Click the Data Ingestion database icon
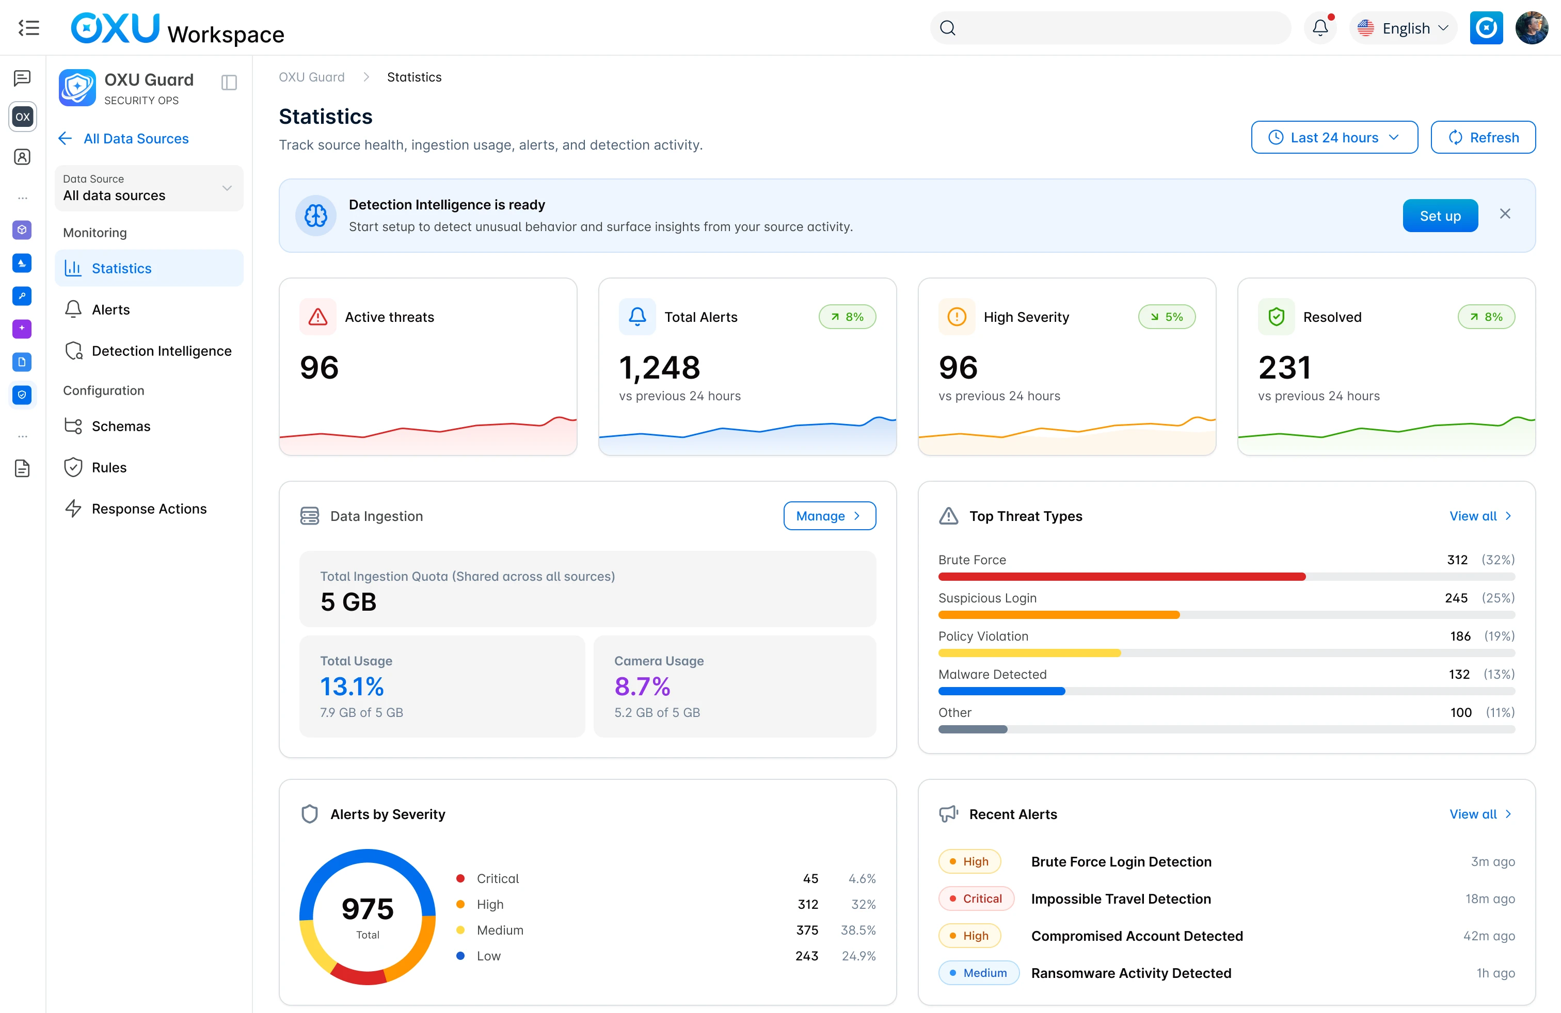Image resolution: width=1561 pixels, height=1013 pixels. pyautogui.click(x=310, y=516)
